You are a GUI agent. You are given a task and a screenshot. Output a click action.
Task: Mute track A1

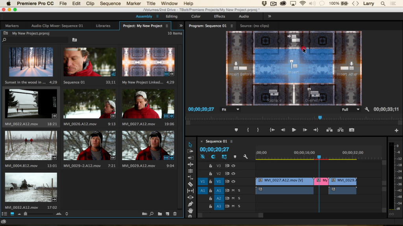click(233, 190)
